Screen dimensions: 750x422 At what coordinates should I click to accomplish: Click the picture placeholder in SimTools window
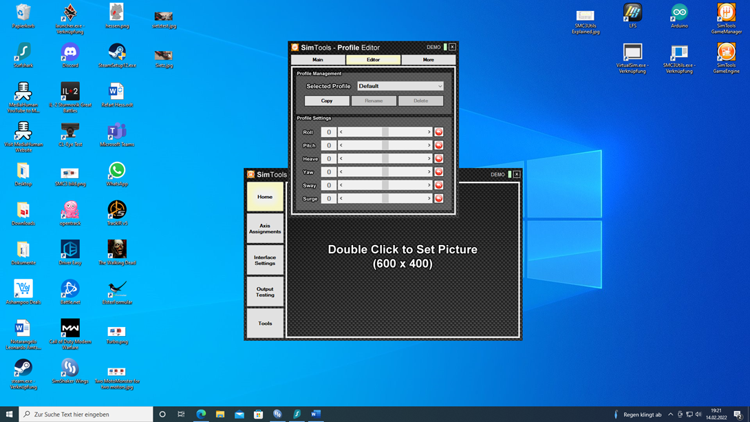pos(403,260)
